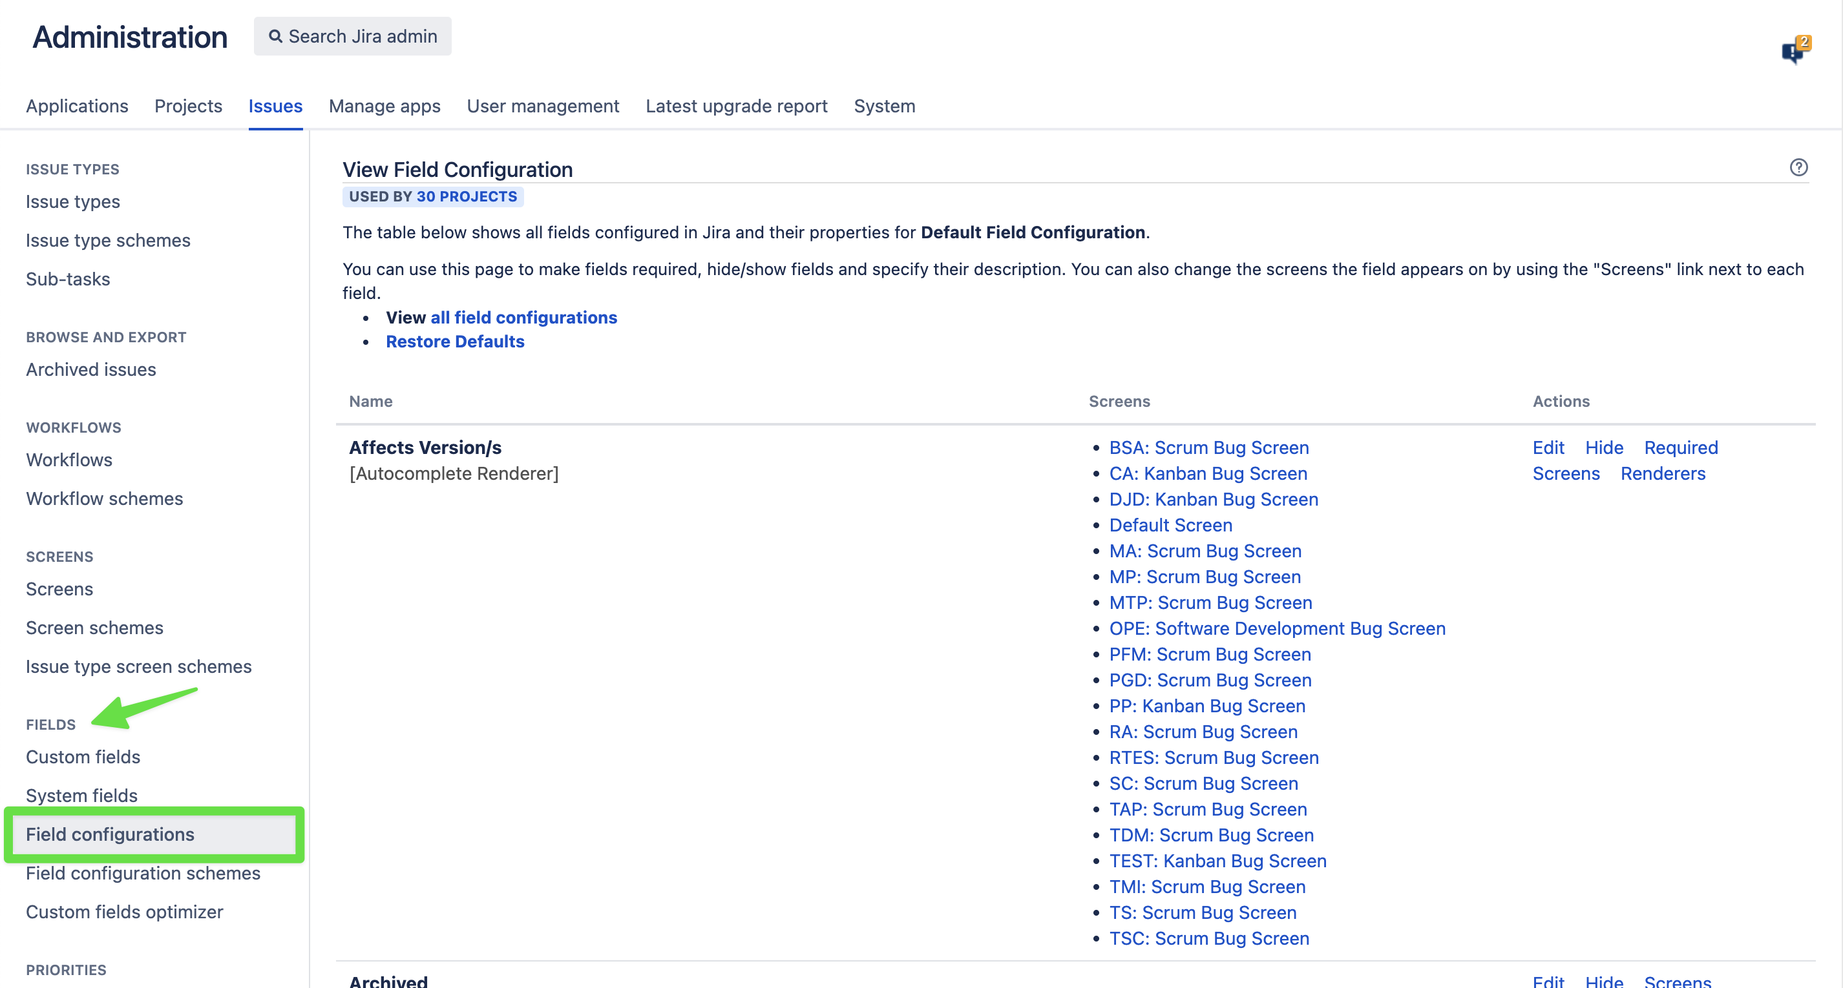Click the all field configurations link

click(x=523, y=318)
